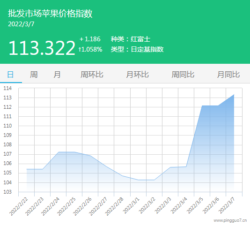Select the 日 daily tab
The width and height of the screenshot is (250, 226).
tap(10, 75)
